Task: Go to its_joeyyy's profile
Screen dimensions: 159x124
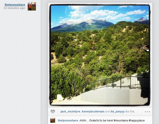Action: pyautogui.click(x=117, y=111)
